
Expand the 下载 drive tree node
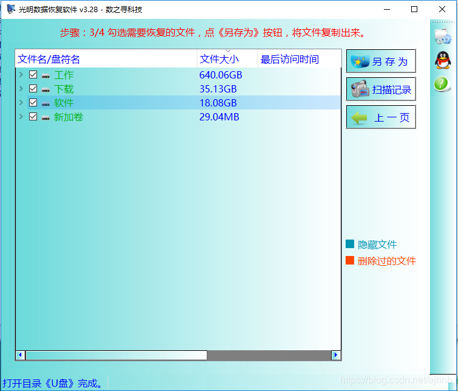(x=21, y=88)
